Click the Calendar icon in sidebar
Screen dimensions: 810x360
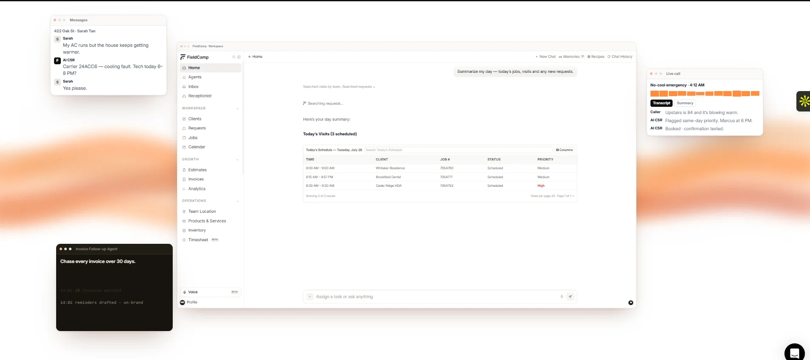tap(184, 147)
